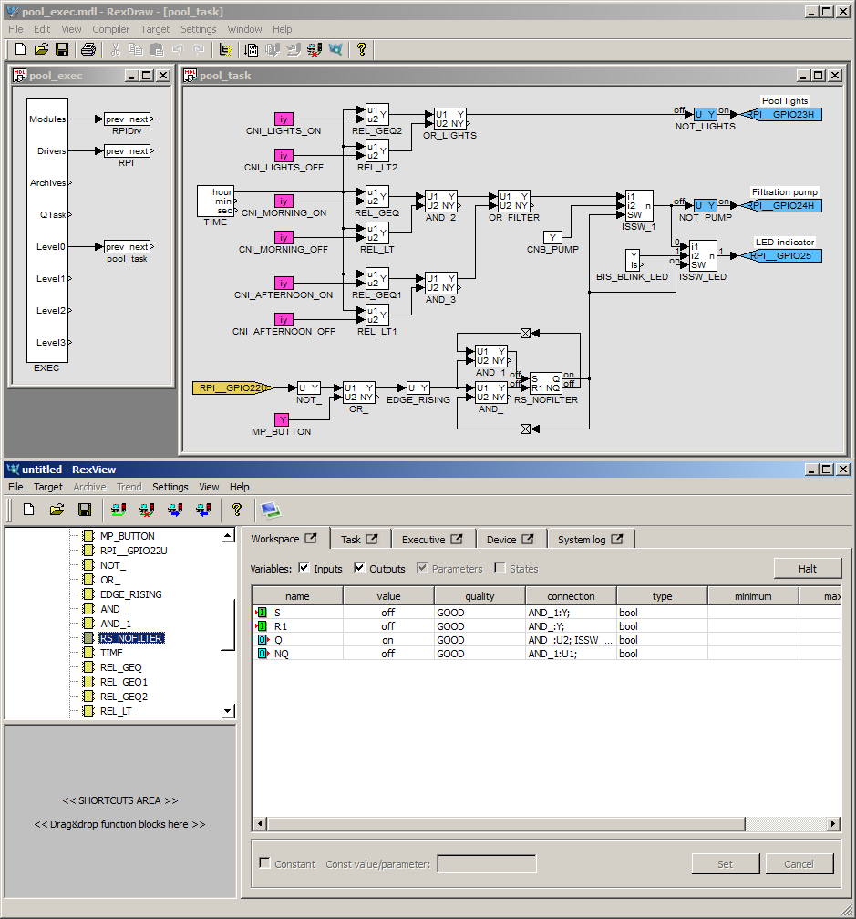Image resolution: width=856 pixels, height=919 pixels.
Task: Toggle the Inputs variables checkbox
Action: (x=304, y=567)
